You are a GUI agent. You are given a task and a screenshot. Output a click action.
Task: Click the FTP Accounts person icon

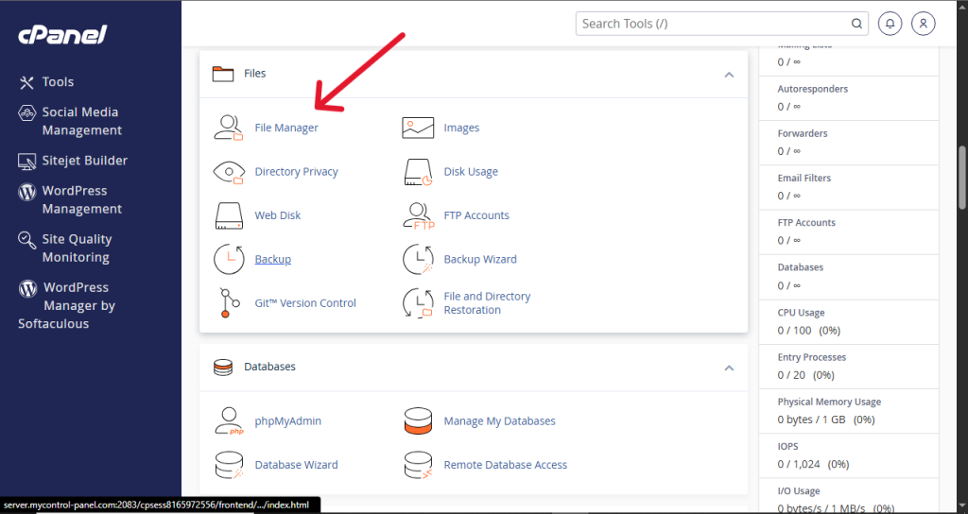[x=419, y=216]
